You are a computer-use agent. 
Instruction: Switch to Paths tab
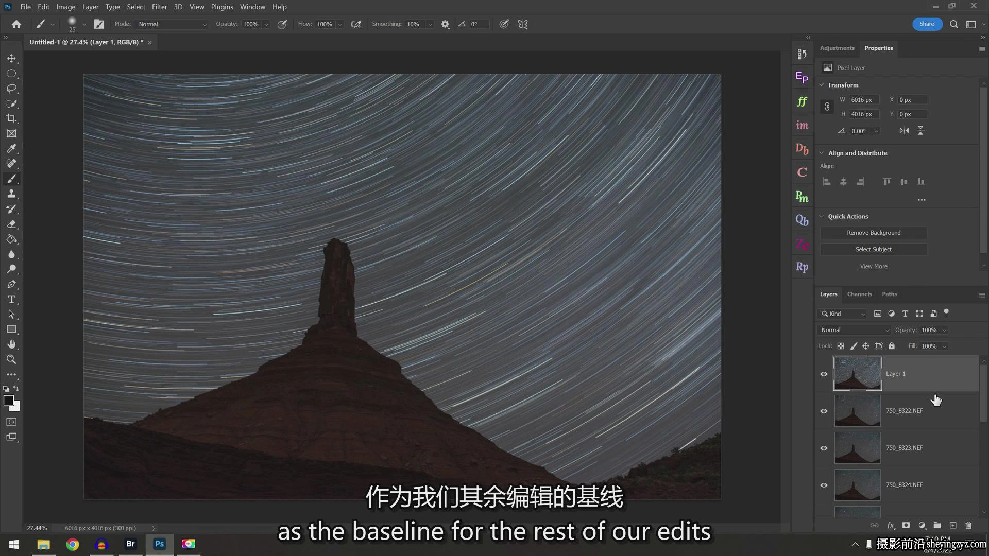889,294
